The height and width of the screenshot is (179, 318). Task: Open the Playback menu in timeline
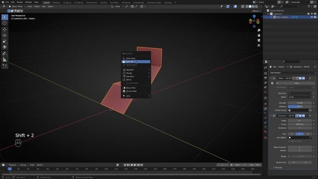click(x=13, y=165)
